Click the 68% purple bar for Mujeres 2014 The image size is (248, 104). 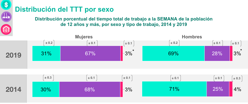(89, 89)
